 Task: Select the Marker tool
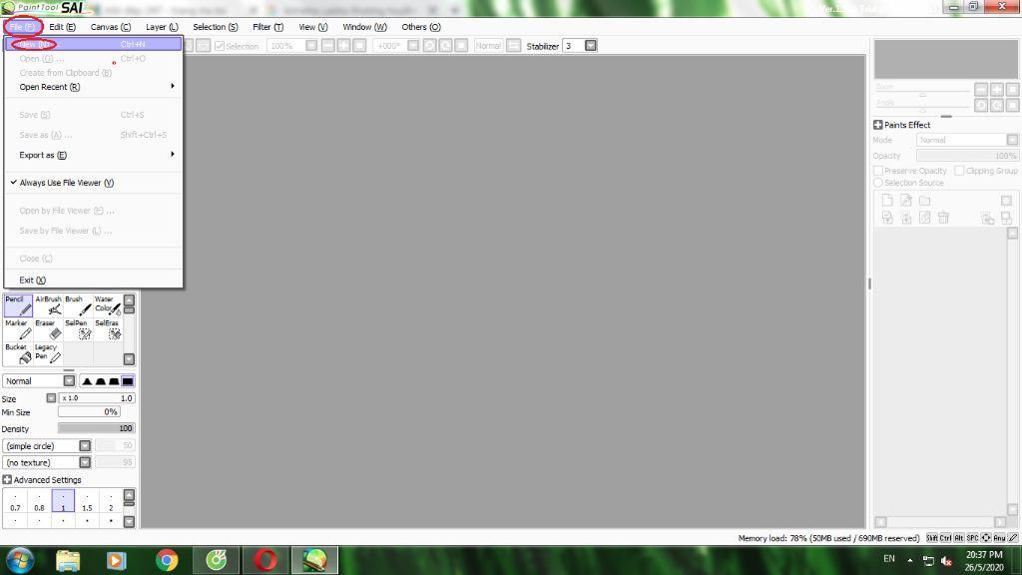click(x=18, y=329)
